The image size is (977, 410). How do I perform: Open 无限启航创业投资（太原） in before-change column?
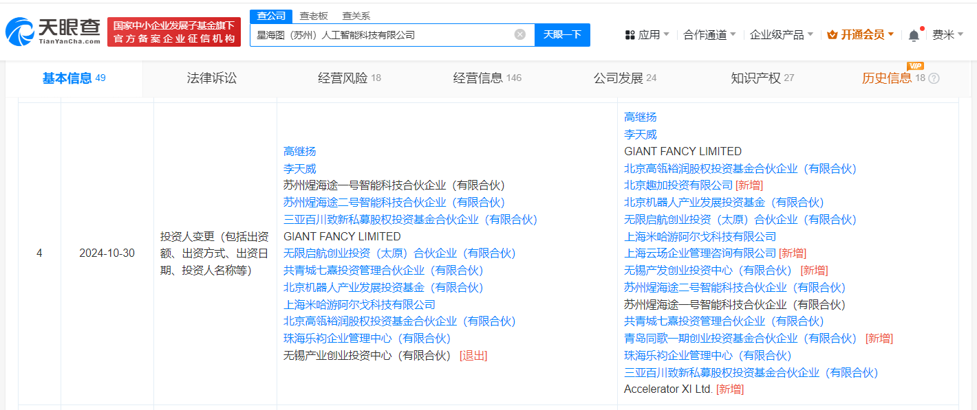pyautogui.click(x=399, y=253)
